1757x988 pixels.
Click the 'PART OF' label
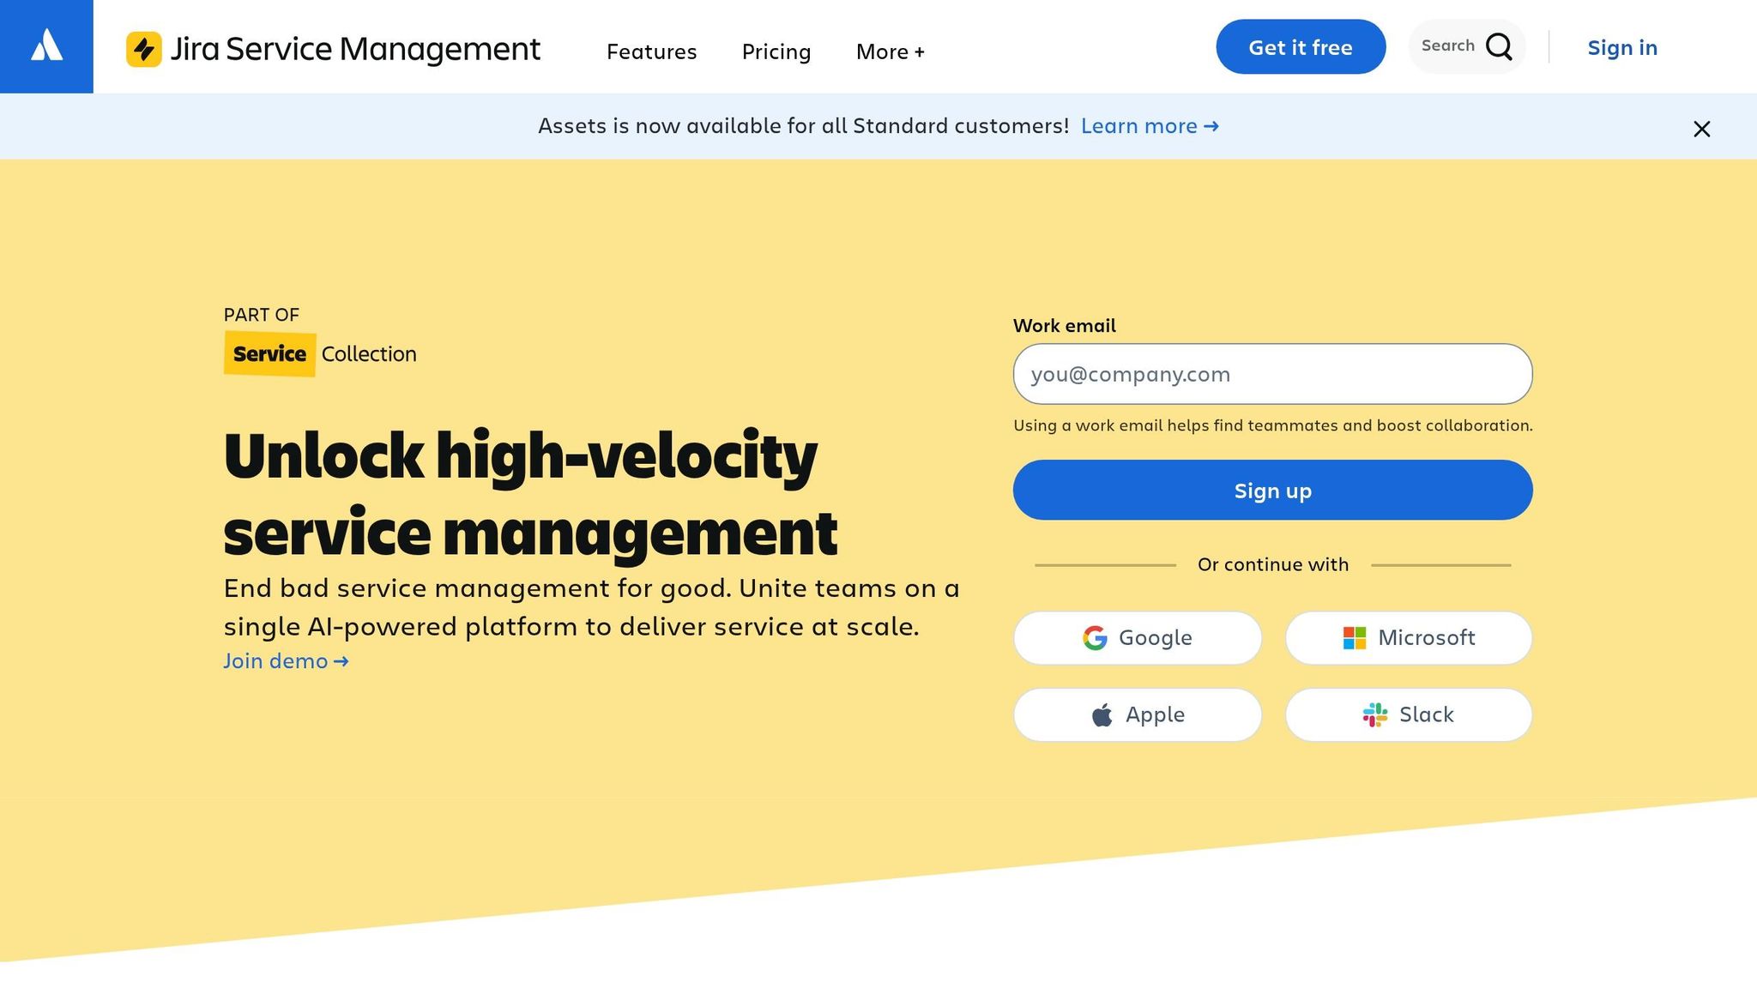point(261,315)
